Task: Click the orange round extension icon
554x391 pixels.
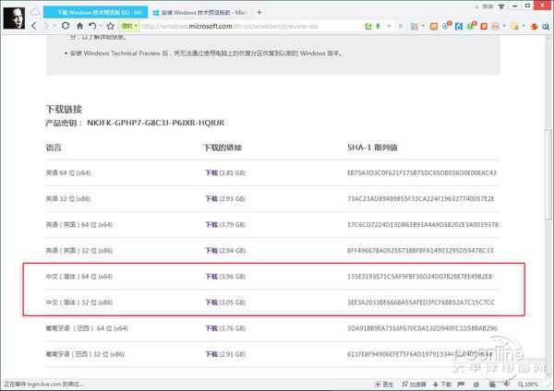Action: click(535, 26)
